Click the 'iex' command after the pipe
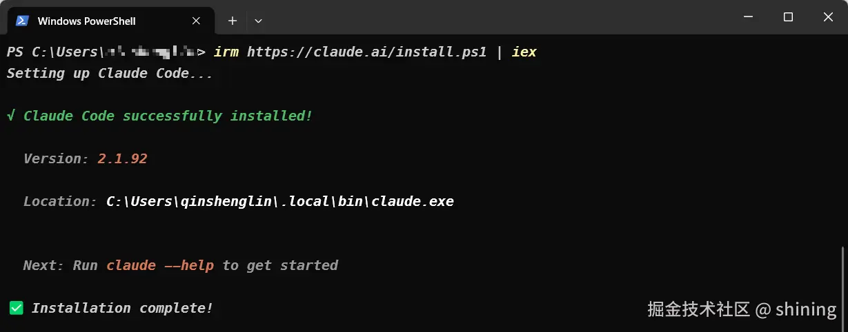 (524, 52)
